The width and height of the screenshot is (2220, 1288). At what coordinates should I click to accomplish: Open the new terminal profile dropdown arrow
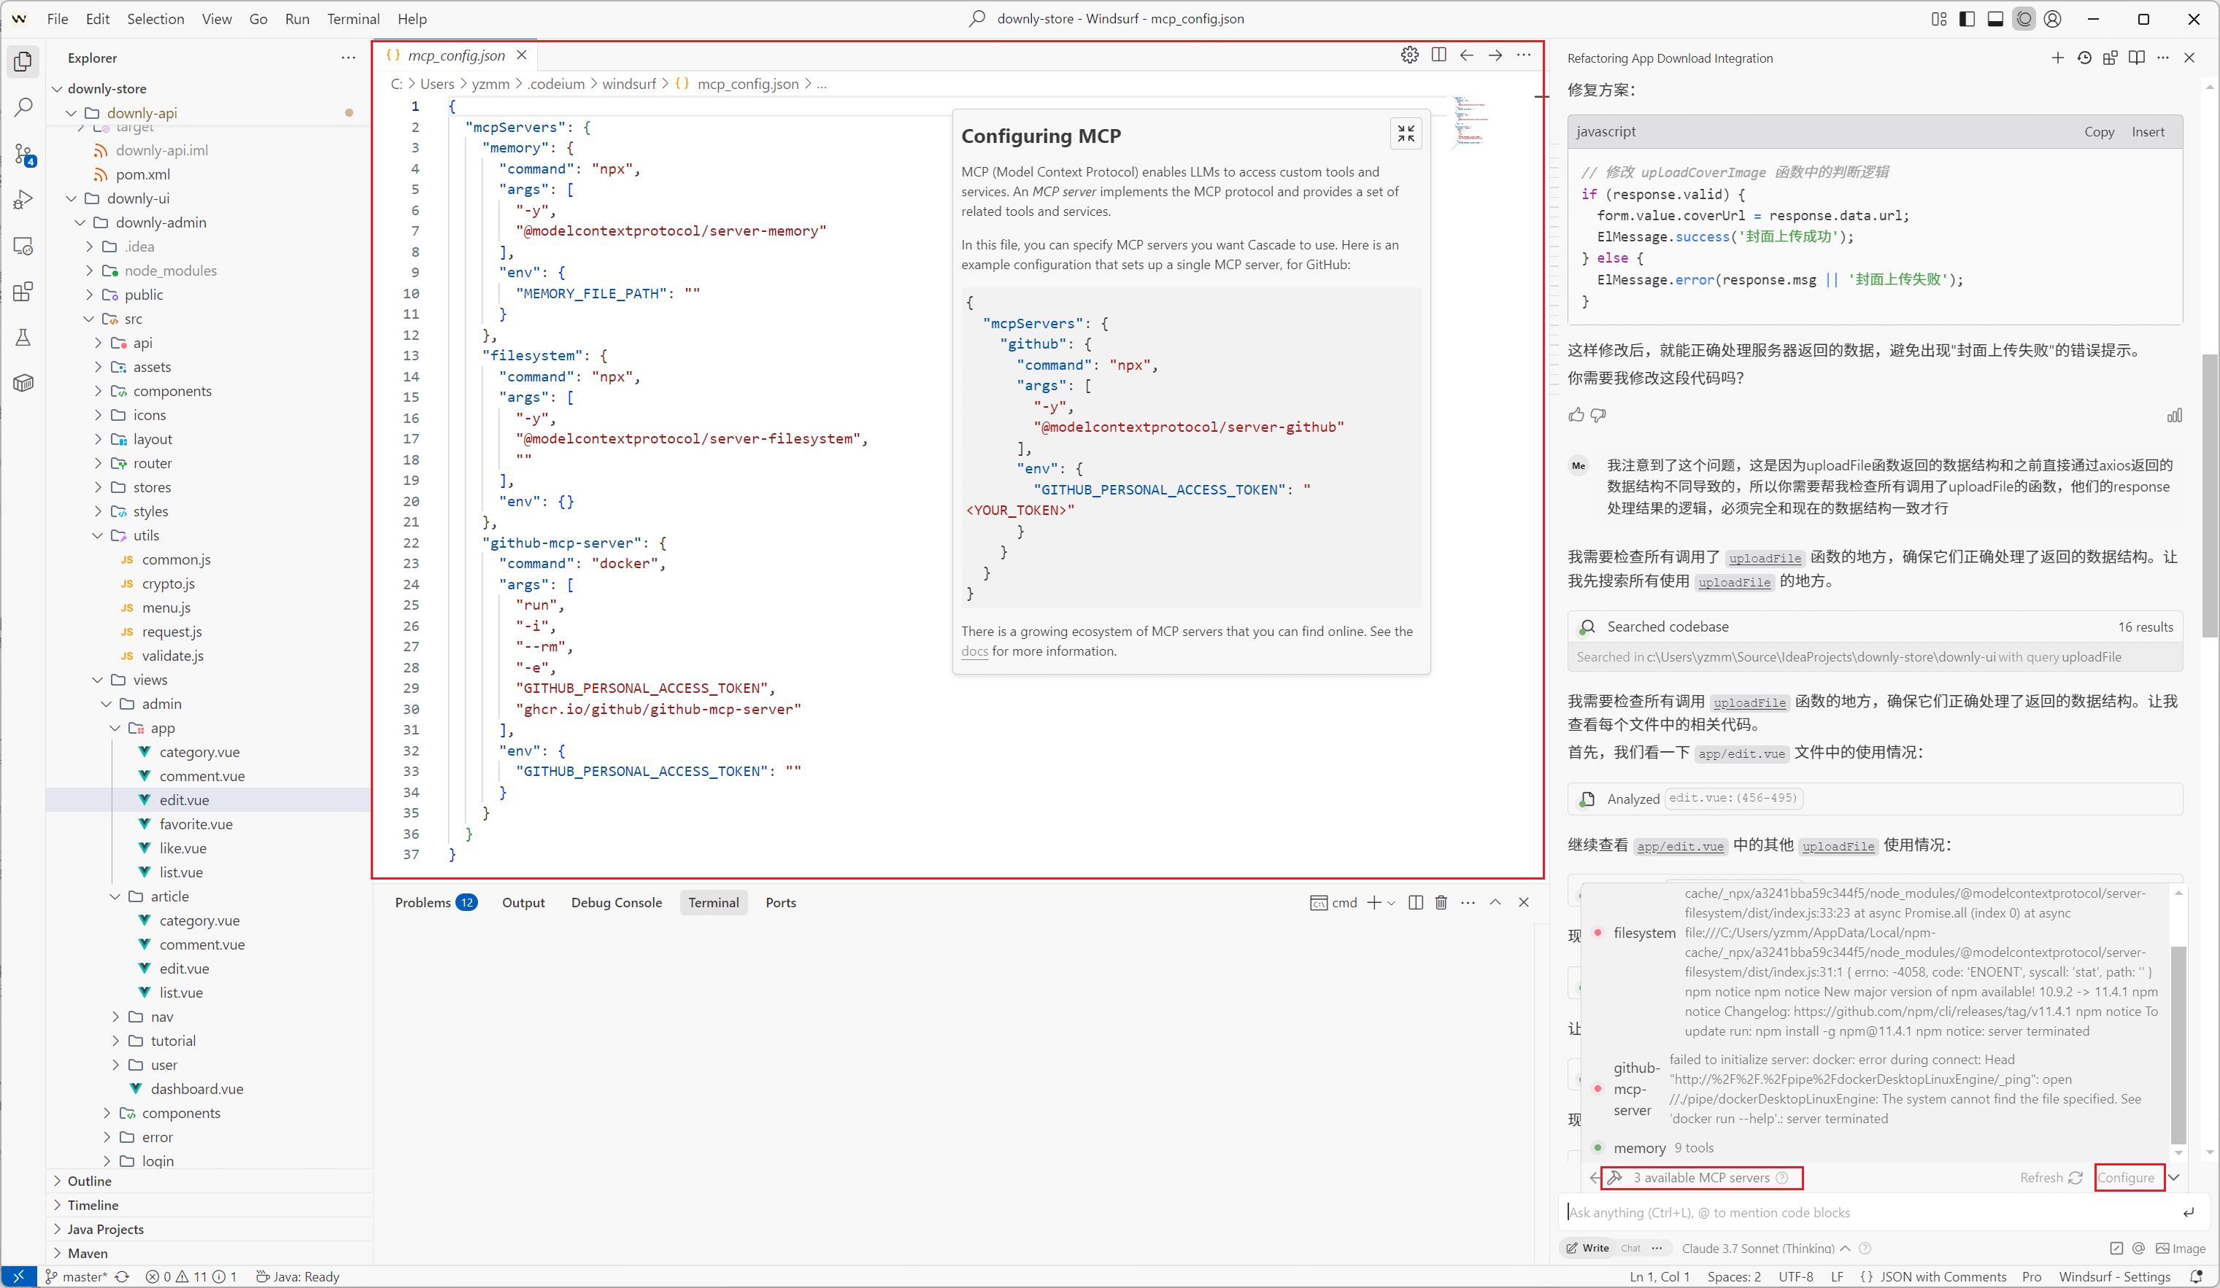pos(1391,902)
